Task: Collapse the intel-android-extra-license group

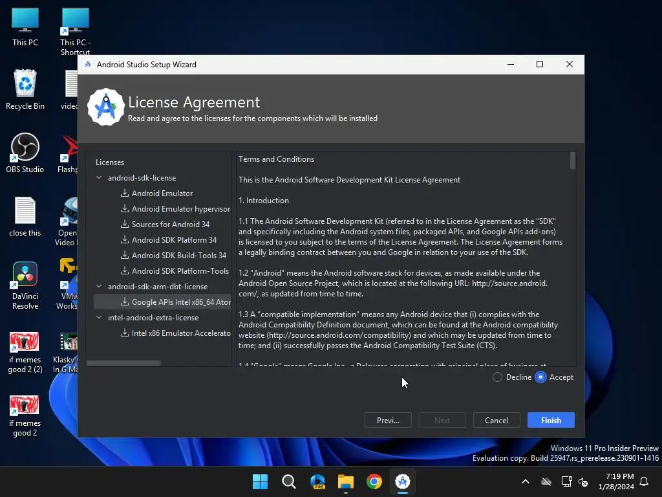Action: (x=99, y=317)
